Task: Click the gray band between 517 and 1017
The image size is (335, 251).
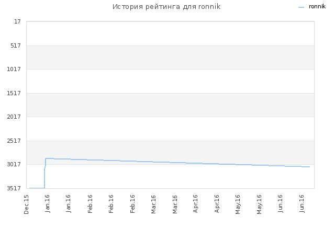Action: [170, 58]
